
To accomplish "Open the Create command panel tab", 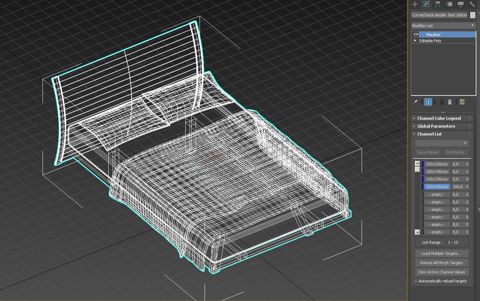I will tap(415, 4).
